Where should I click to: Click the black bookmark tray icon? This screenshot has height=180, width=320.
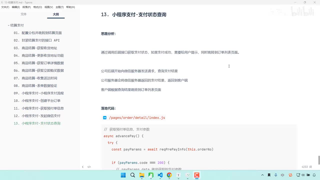click(269, 175)
